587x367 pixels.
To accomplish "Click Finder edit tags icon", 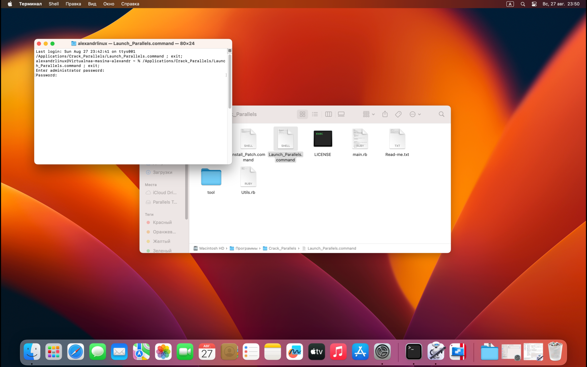I will (x=398, y=114).
